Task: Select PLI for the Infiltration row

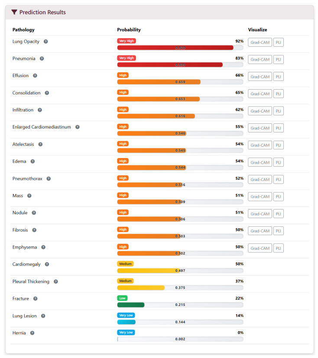Action: 279,111
